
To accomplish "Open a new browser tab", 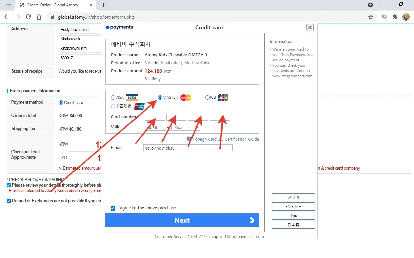I will tap(103, 5).
